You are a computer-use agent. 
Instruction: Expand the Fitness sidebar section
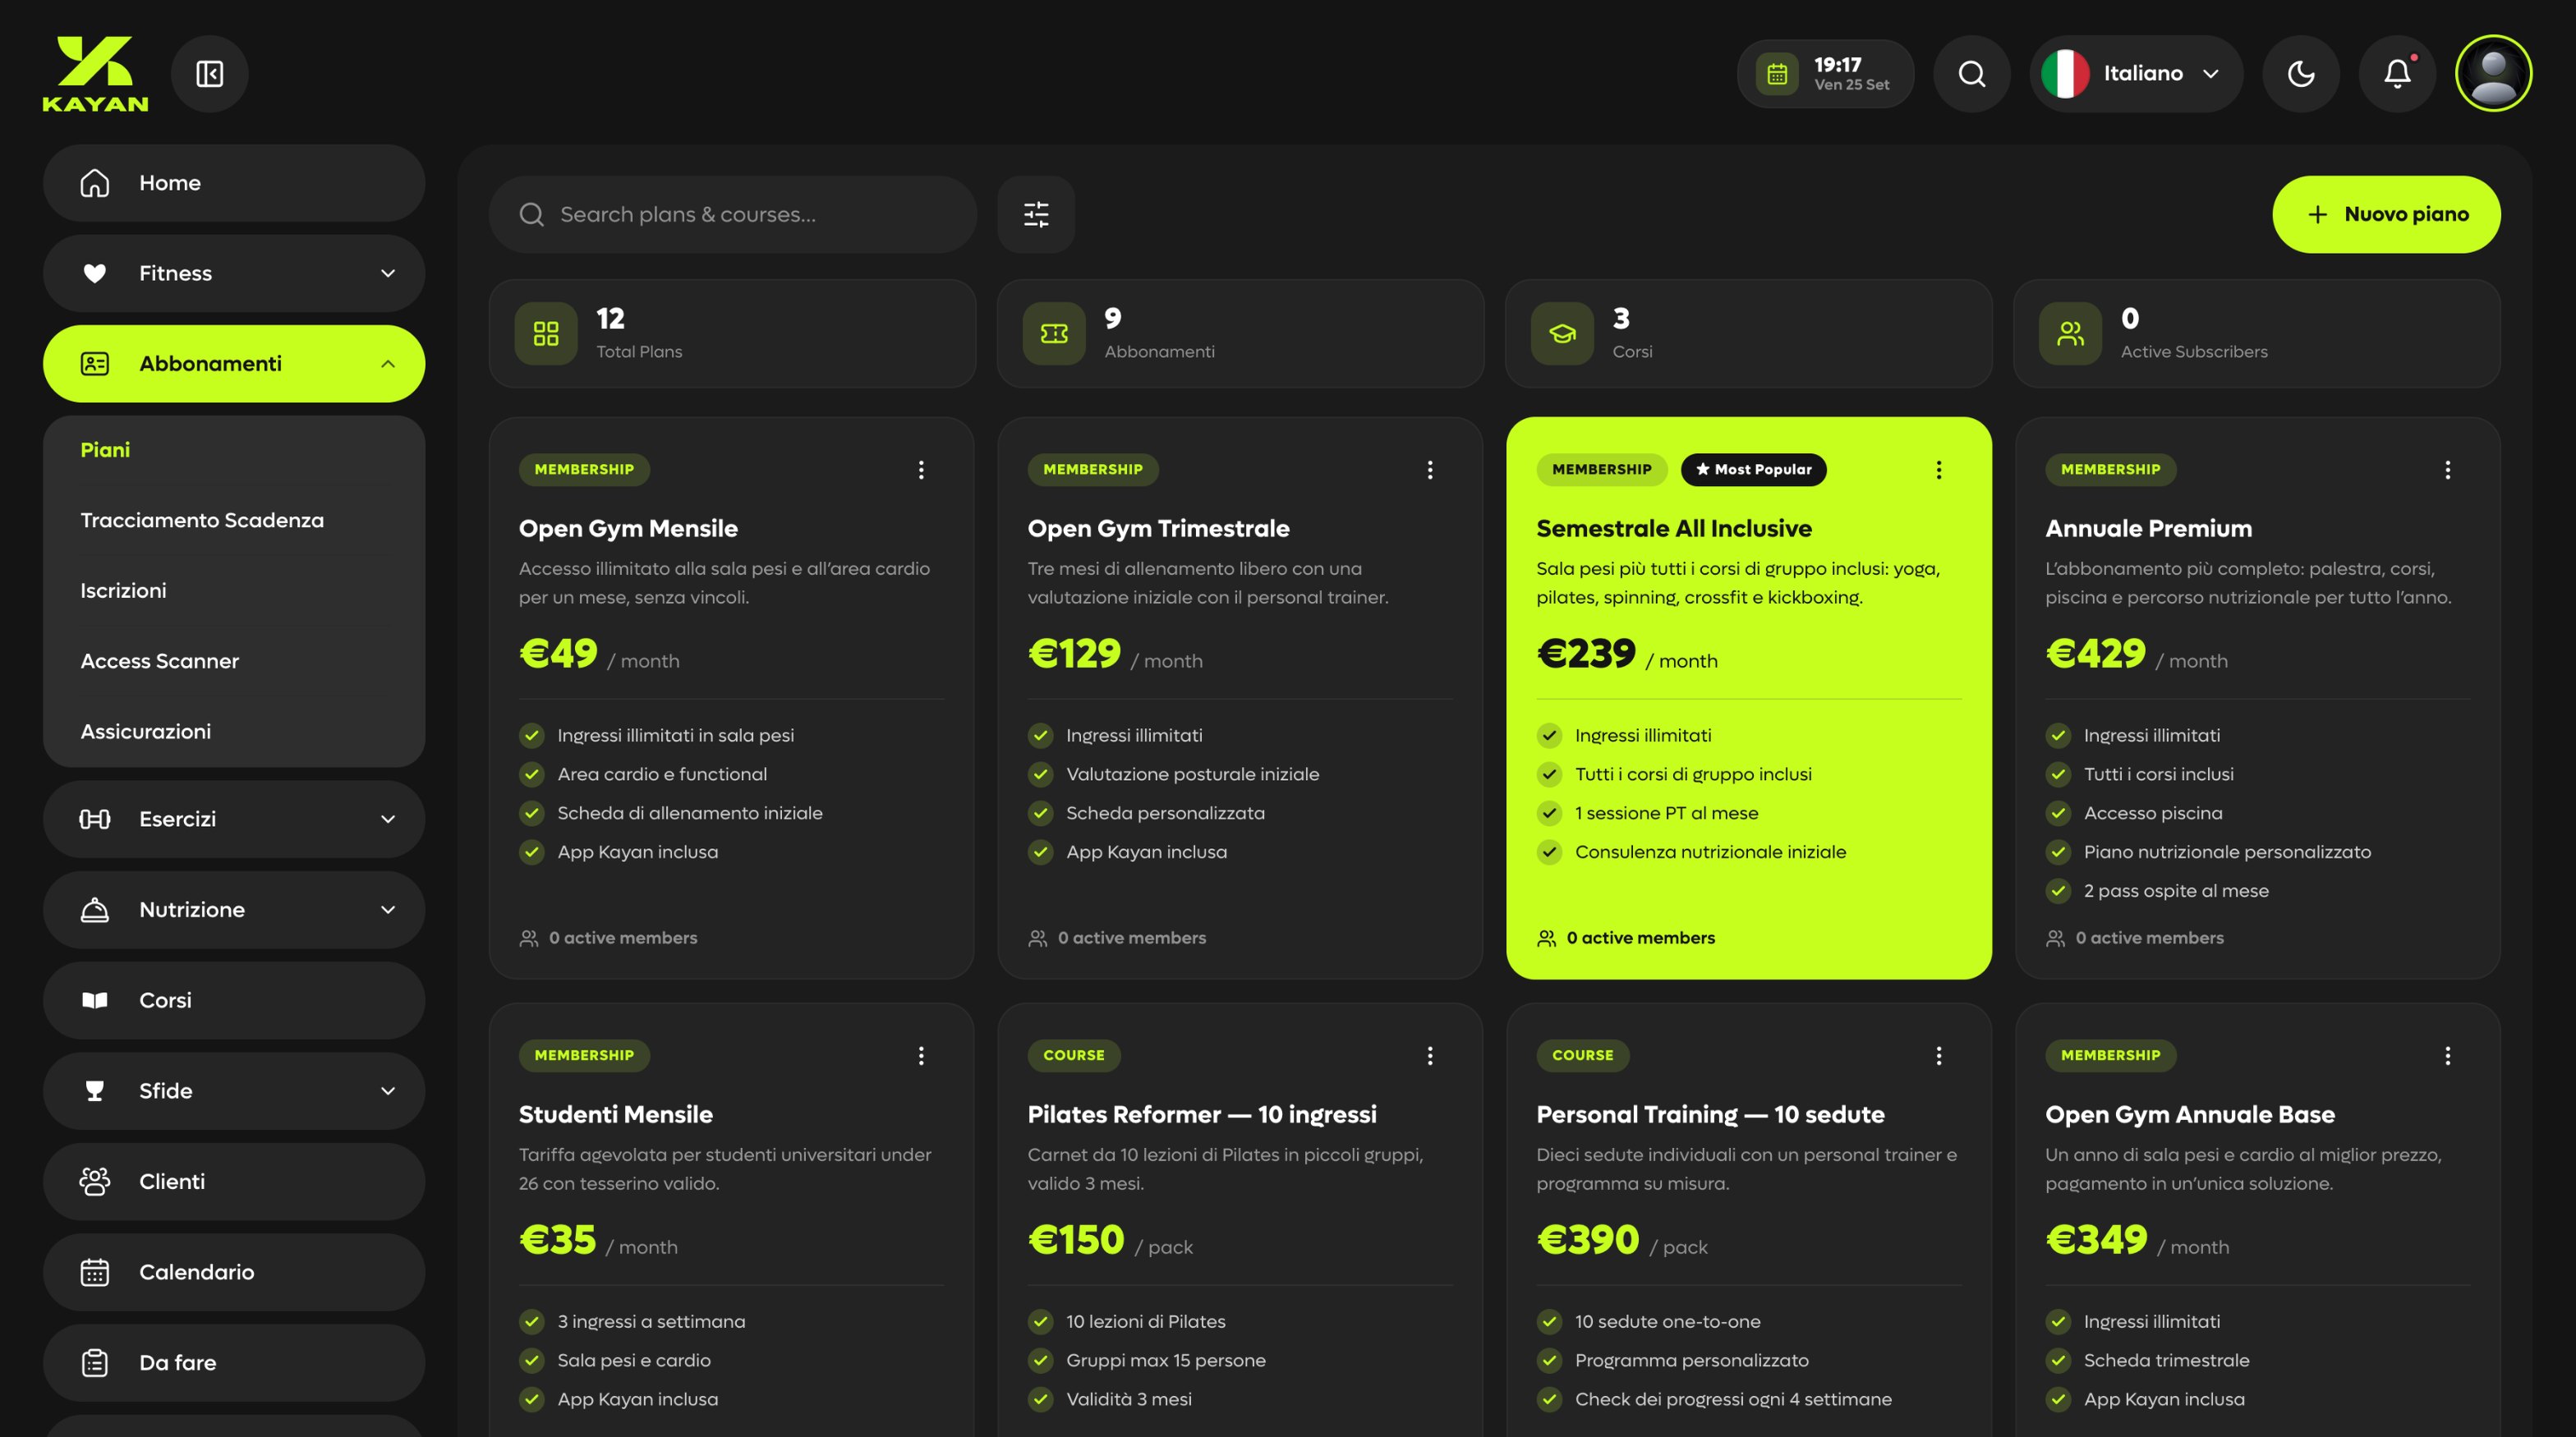(x=234, y=273)
